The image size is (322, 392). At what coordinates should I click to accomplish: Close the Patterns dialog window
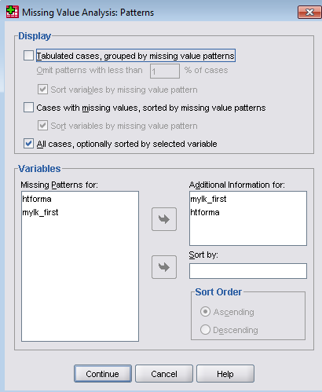309,12
